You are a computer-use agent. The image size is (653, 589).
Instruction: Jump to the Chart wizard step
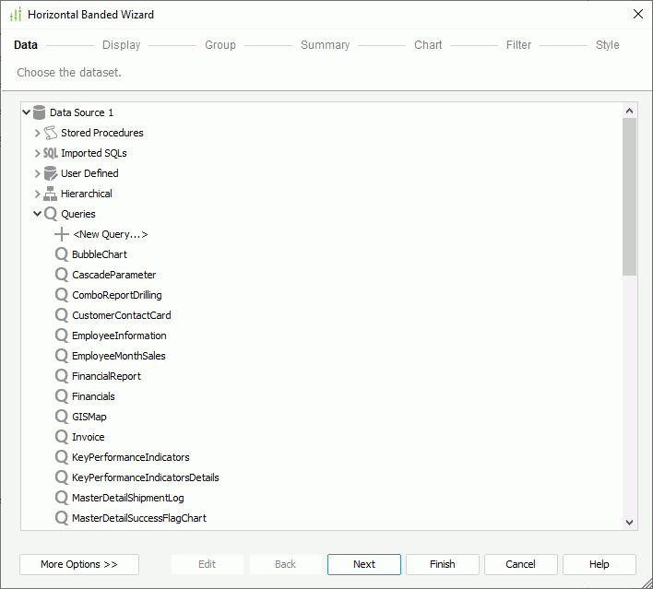(x=428, y=45)
